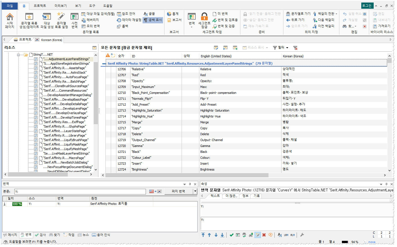The image size is (397, 247).
Task: Go to 이전 책갈피
Action: click(324, 26)
